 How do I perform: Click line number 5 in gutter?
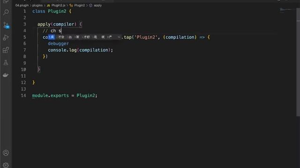pos(24,37)
